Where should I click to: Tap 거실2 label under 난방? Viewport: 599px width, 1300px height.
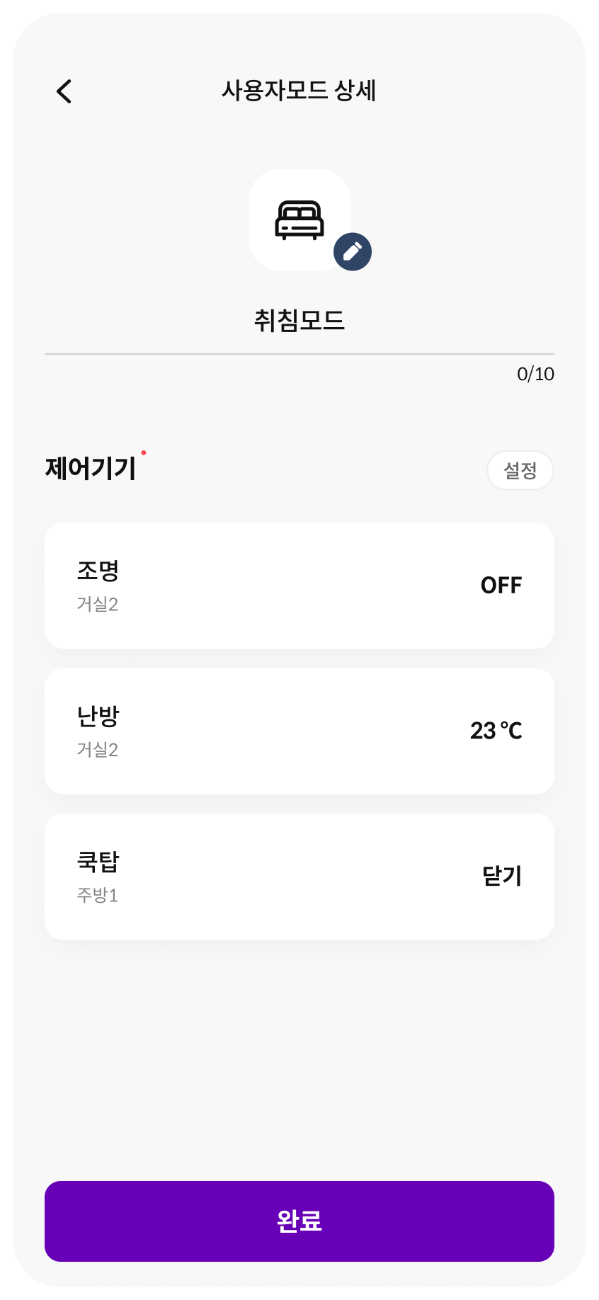point(97,750)
